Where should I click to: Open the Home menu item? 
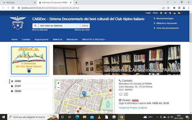click(x=14, y=39)
